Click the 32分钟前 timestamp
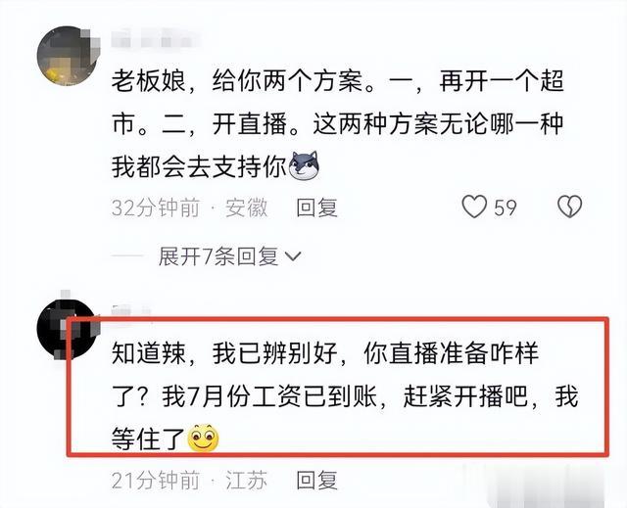The width and height of the screenshot is (627, 508). (156, 208)
